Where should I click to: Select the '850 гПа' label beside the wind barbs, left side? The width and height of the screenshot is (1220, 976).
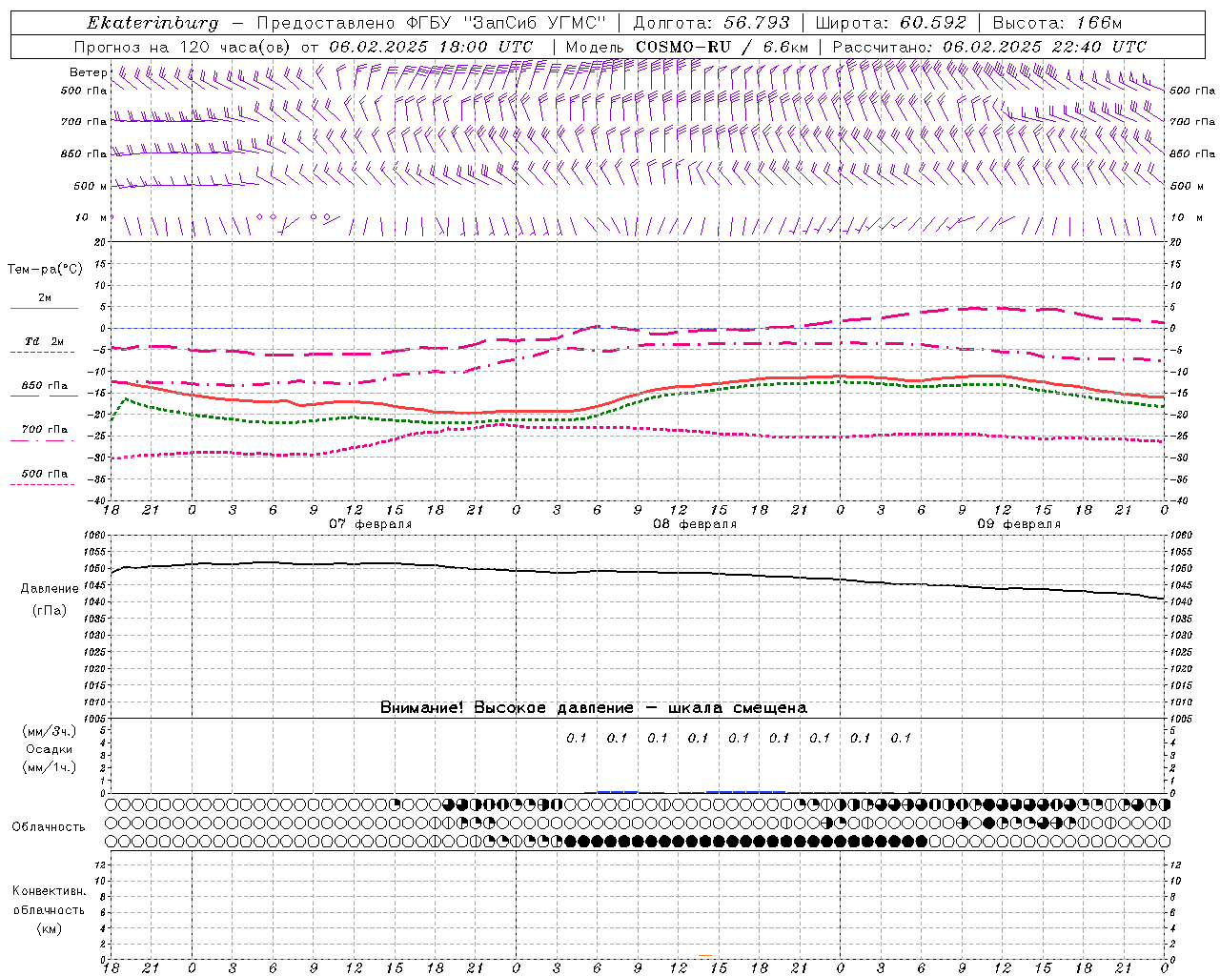pos(84,153)
